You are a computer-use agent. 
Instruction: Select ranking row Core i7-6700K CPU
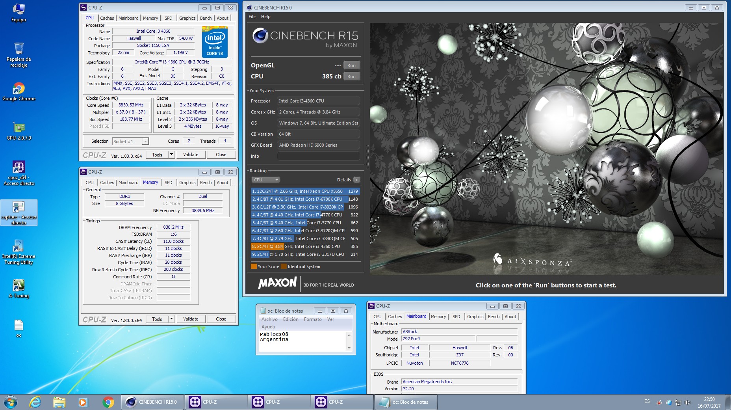pos(305,199)
